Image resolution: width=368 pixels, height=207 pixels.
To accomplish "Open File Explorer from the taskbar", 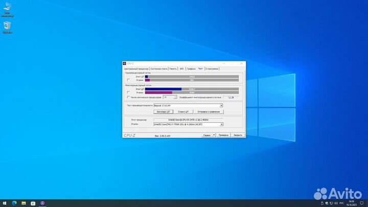I will pyautogui.click(x=24, y=203).
